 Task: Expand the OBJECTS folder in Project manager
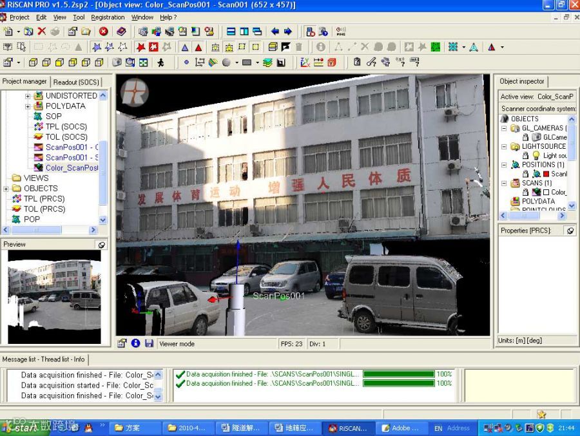tap(6, 189)
